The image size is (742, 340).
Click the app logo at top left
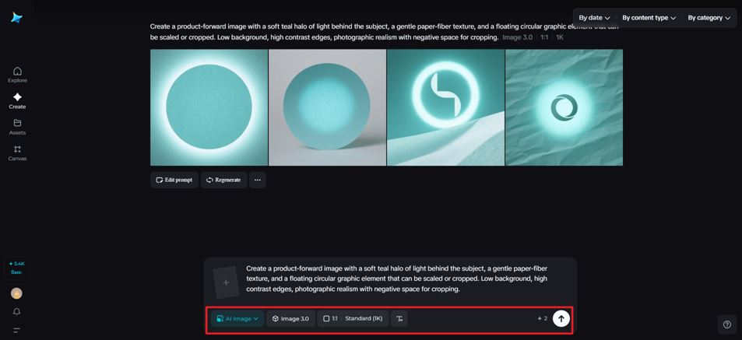coord(16,17)
